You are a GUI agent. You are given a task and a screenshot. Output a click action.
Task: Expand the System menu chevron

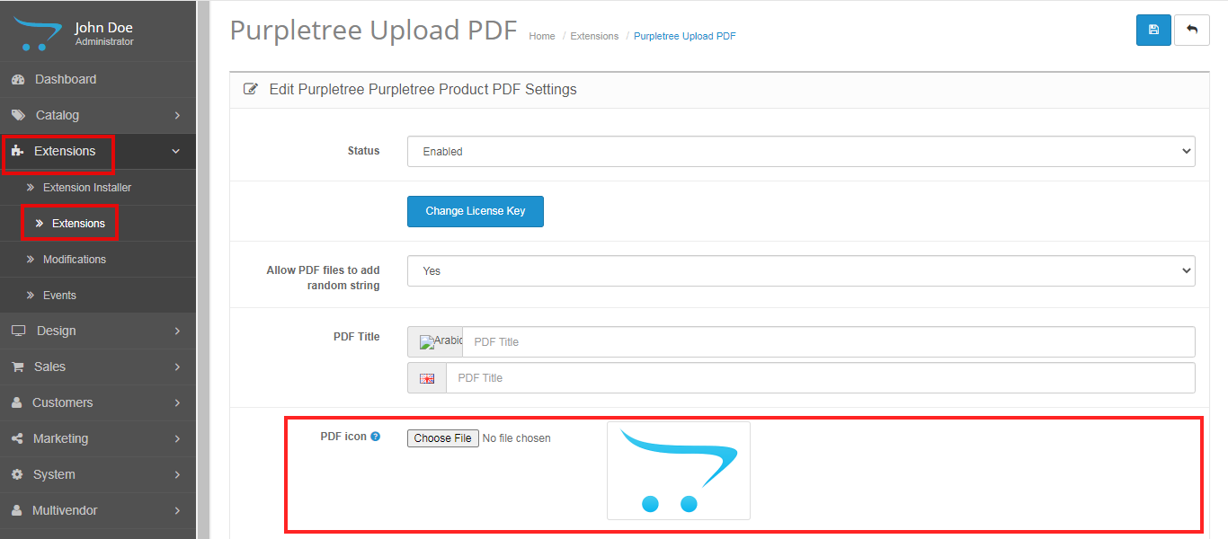[177, 475]
